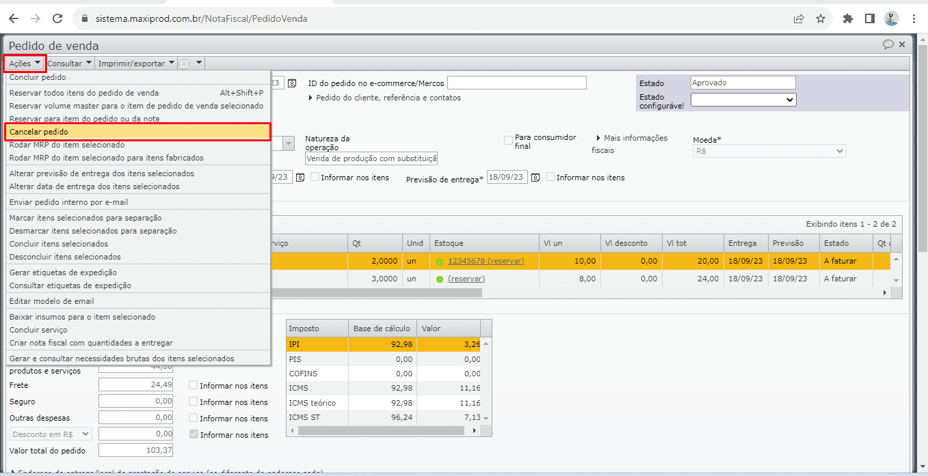Open calendar picker for Previsão de entrega

pos(535,178)
